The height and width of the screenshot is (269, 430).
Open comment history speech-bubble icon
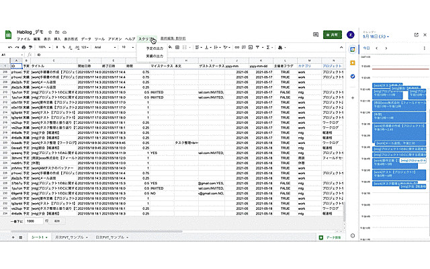(x=316, y=34)
